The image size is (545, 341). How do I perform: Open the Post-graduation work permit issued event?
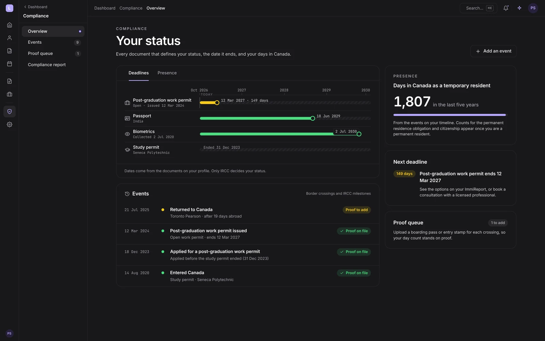(x=248, y=234)
